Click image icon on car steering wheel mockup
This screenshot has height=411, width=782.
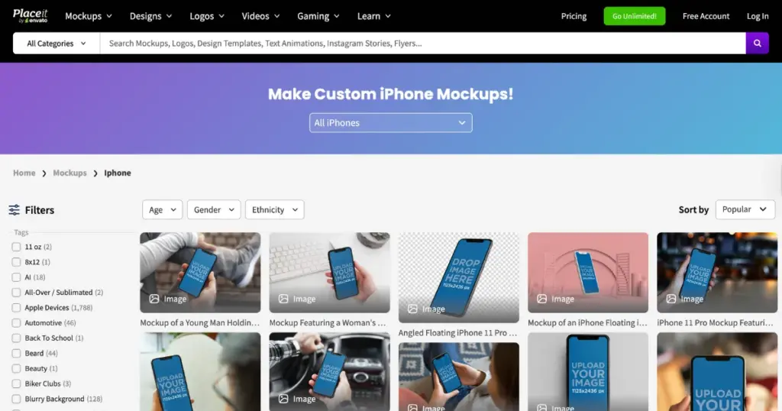coord(283,399)
